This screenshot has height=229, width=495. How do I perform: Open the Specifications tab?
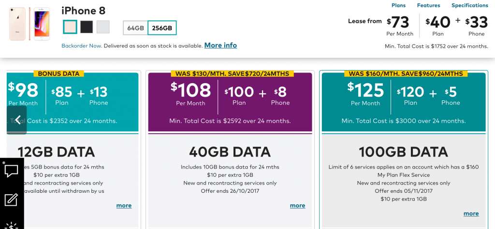470,5
